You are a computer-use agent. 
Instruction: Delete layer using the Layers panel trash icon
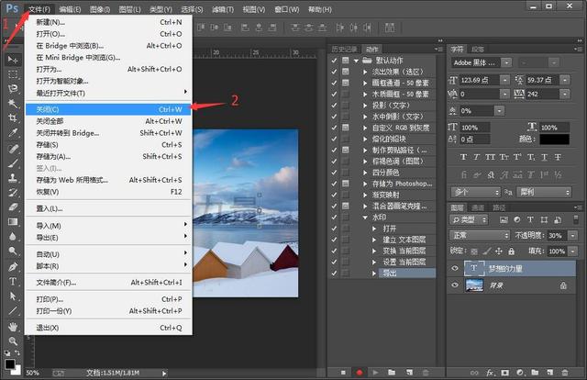coord(565,373)
